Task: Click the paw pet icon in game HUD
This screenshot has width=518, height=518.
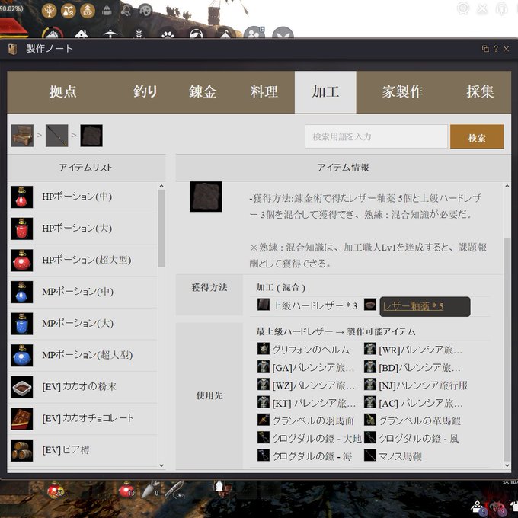Action: 168,35
